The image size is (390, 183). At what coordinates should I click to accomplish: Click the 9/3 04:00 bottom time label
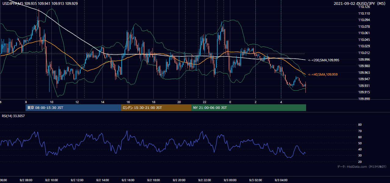[281, 180]
